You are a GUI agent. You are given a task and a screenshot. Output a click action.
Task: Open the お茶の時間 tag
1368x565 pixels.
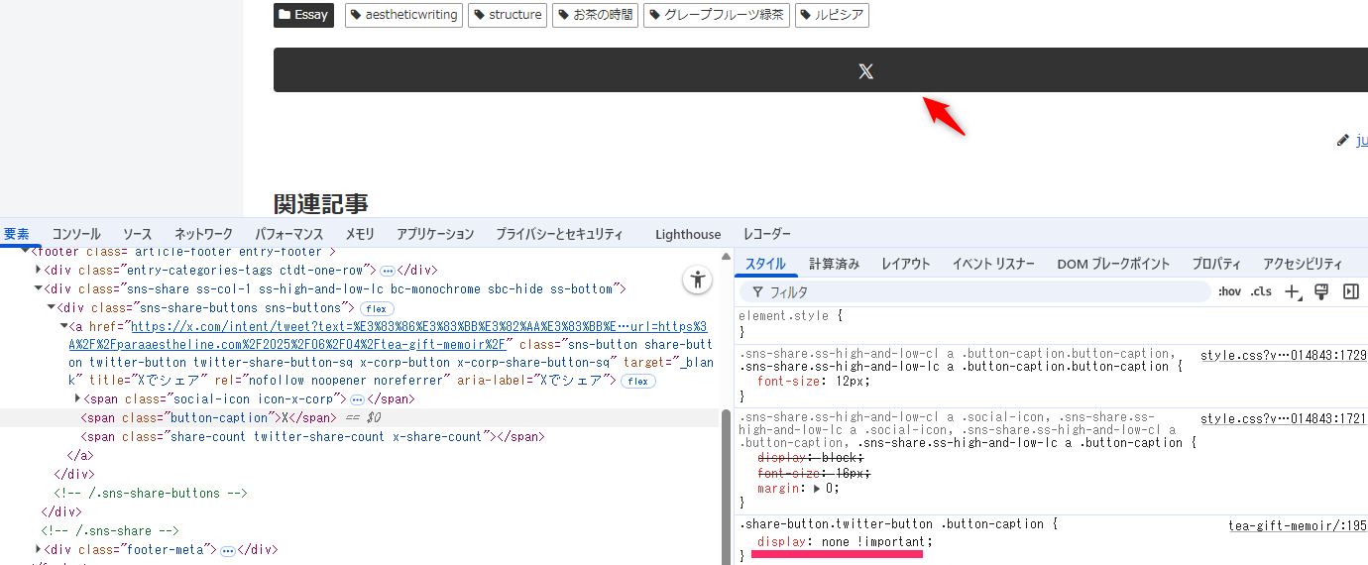pyautogui.click(x=596, y=15)
